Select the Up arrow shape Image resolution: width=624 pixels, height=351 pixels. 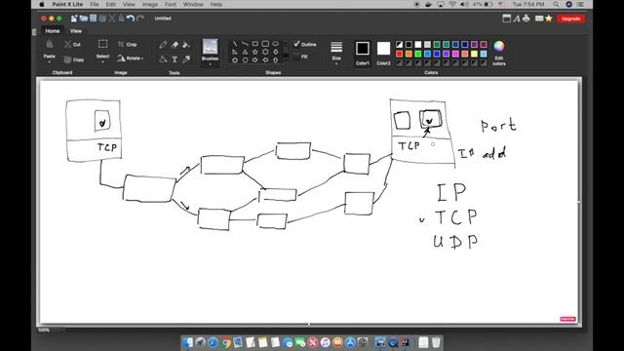tap(275, 60)
